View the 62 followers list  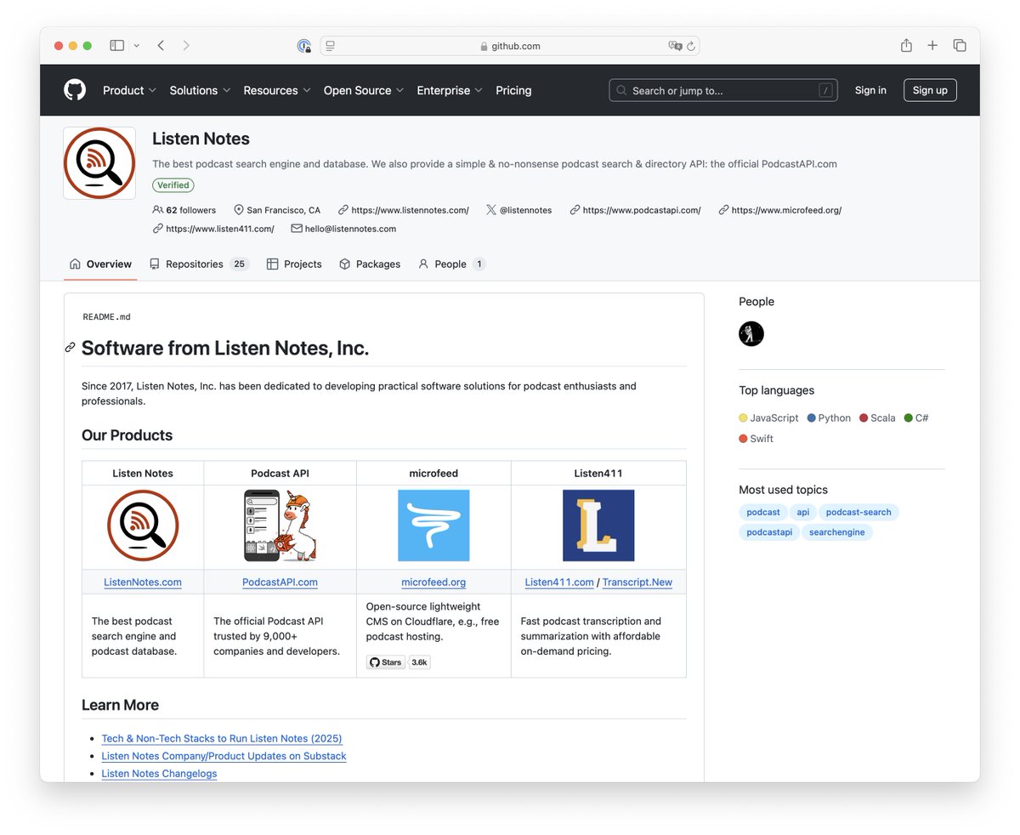[x=184, y=210]
